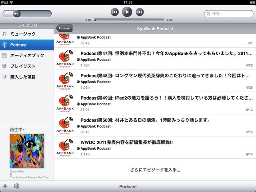Open Podcast第48回 episode
Screen dimensions: 256x192
click(x=155, y=81)
